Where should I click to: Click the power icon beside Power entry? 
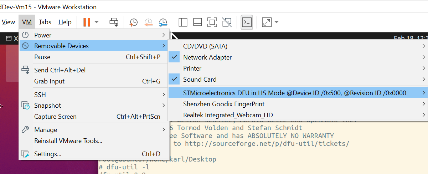tap(25, 35)
